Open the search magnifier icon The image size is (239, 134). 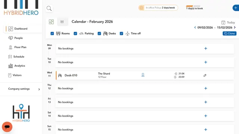click(49, 8)
